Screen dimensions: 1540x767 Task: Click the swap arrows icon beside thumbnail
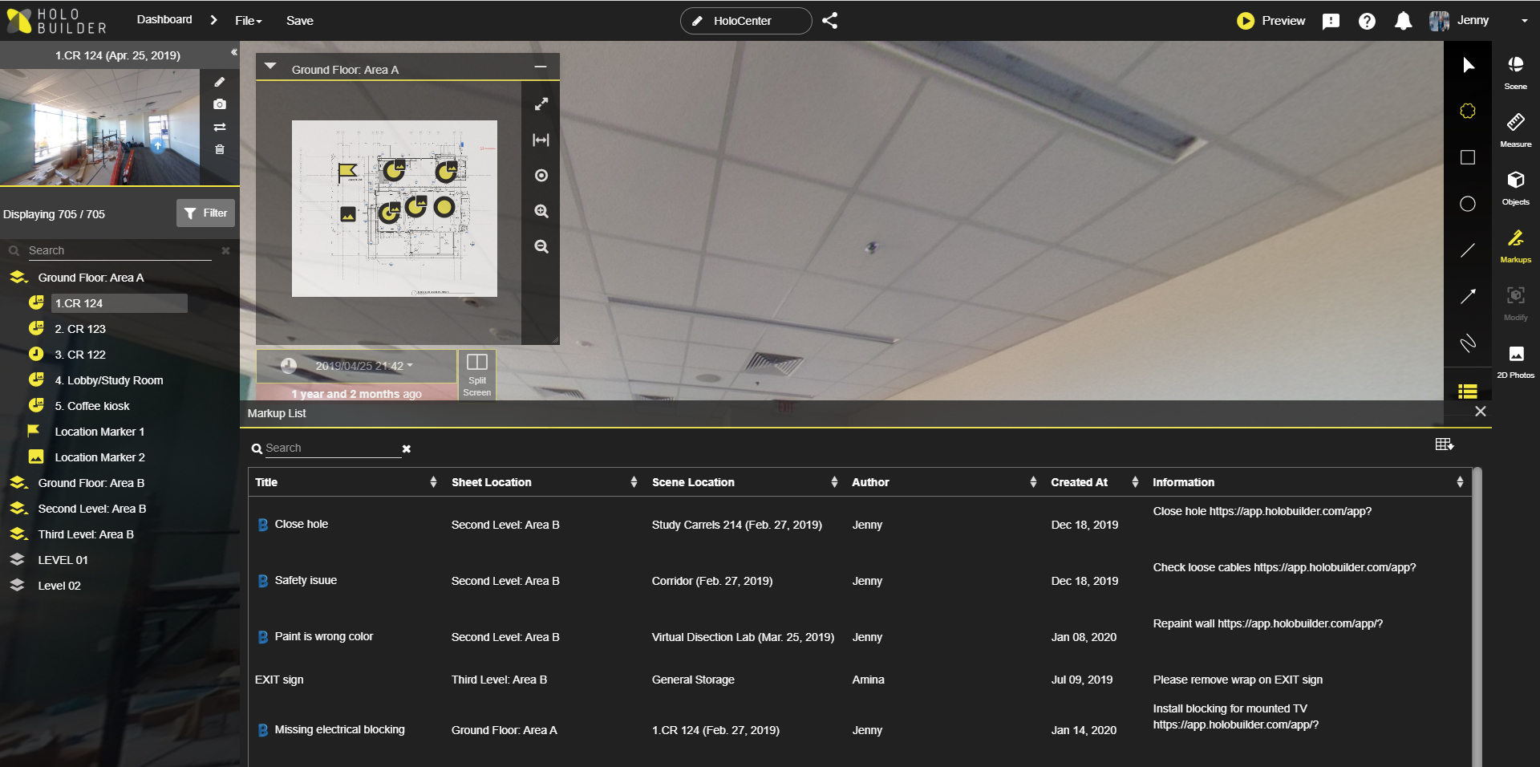pos(220,127)
